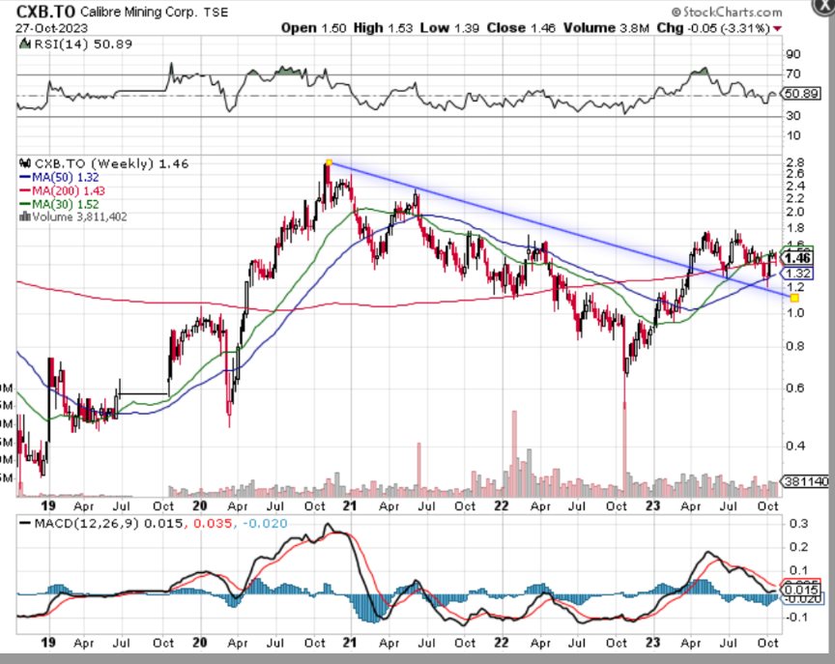Click the RSI(14) 50.89 panel label
Image resolution: width=835 pixels, height=664 pixels.
pos(83,44)
